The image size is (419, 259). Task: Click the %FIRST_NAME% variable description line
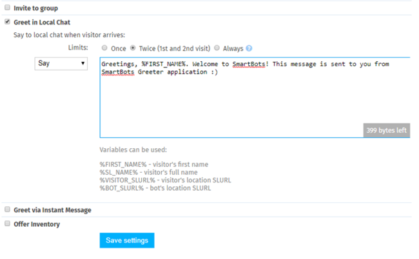[x=154, y=164]
